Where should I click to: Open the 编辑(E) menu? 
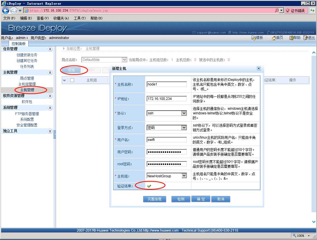26,18
